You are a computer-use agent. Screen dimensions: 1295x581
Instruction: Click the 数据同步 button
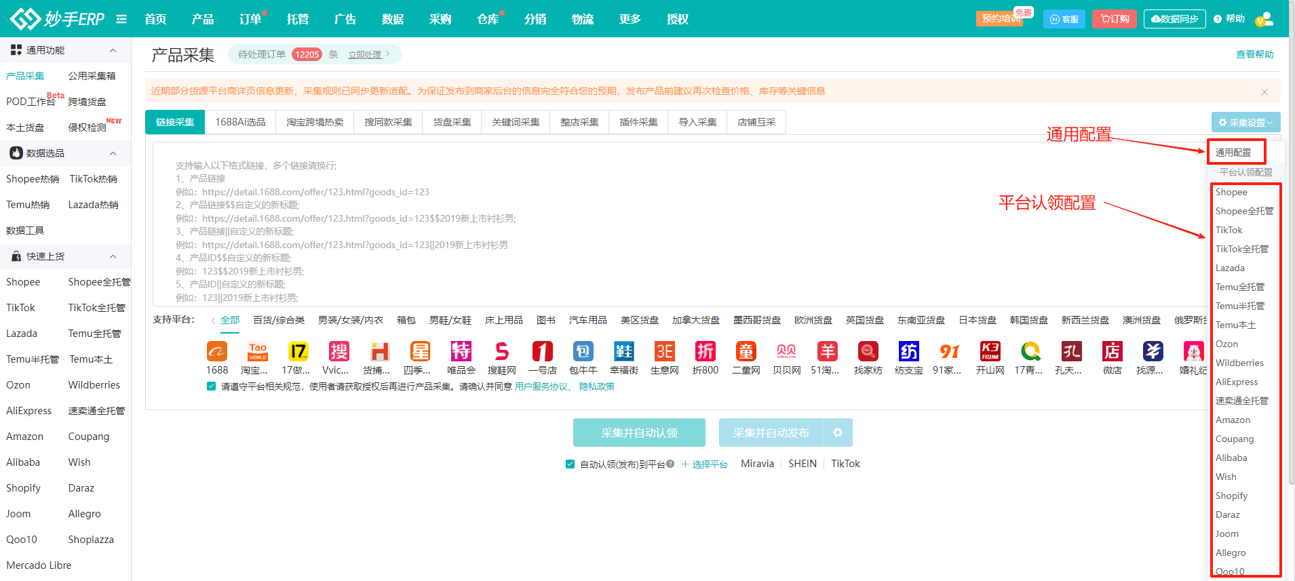[1175, 19]
